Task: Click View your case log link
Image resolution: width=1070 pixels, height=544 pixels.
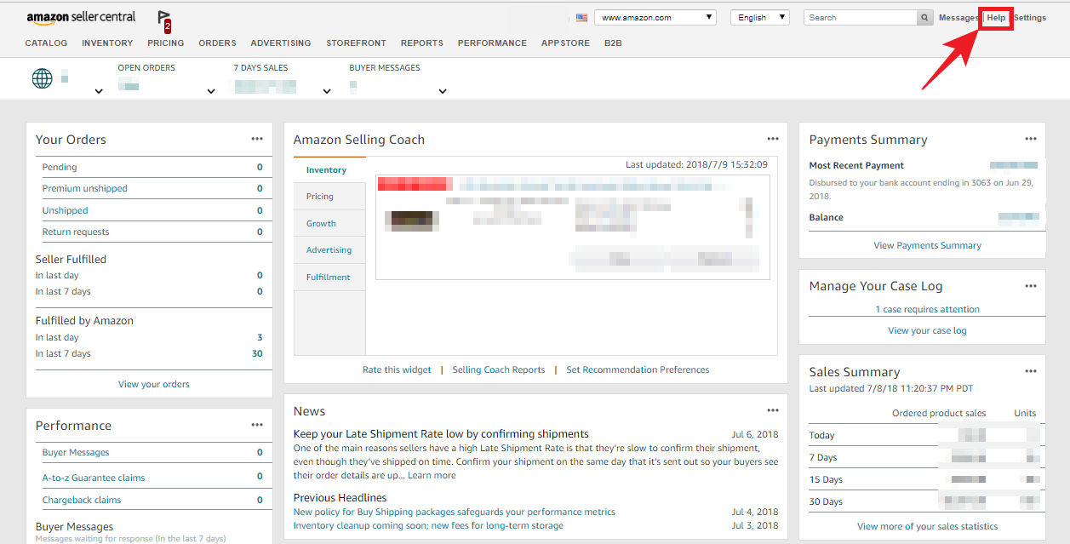Action: coord(927,330)
